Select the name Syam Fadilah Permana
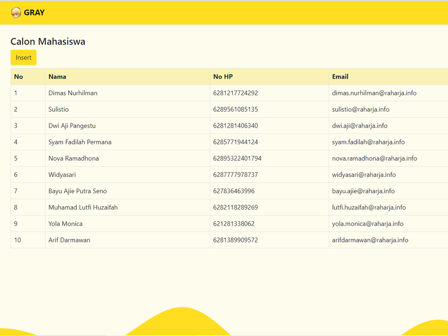This screenshot has width=448, height=336. [80, 142]
